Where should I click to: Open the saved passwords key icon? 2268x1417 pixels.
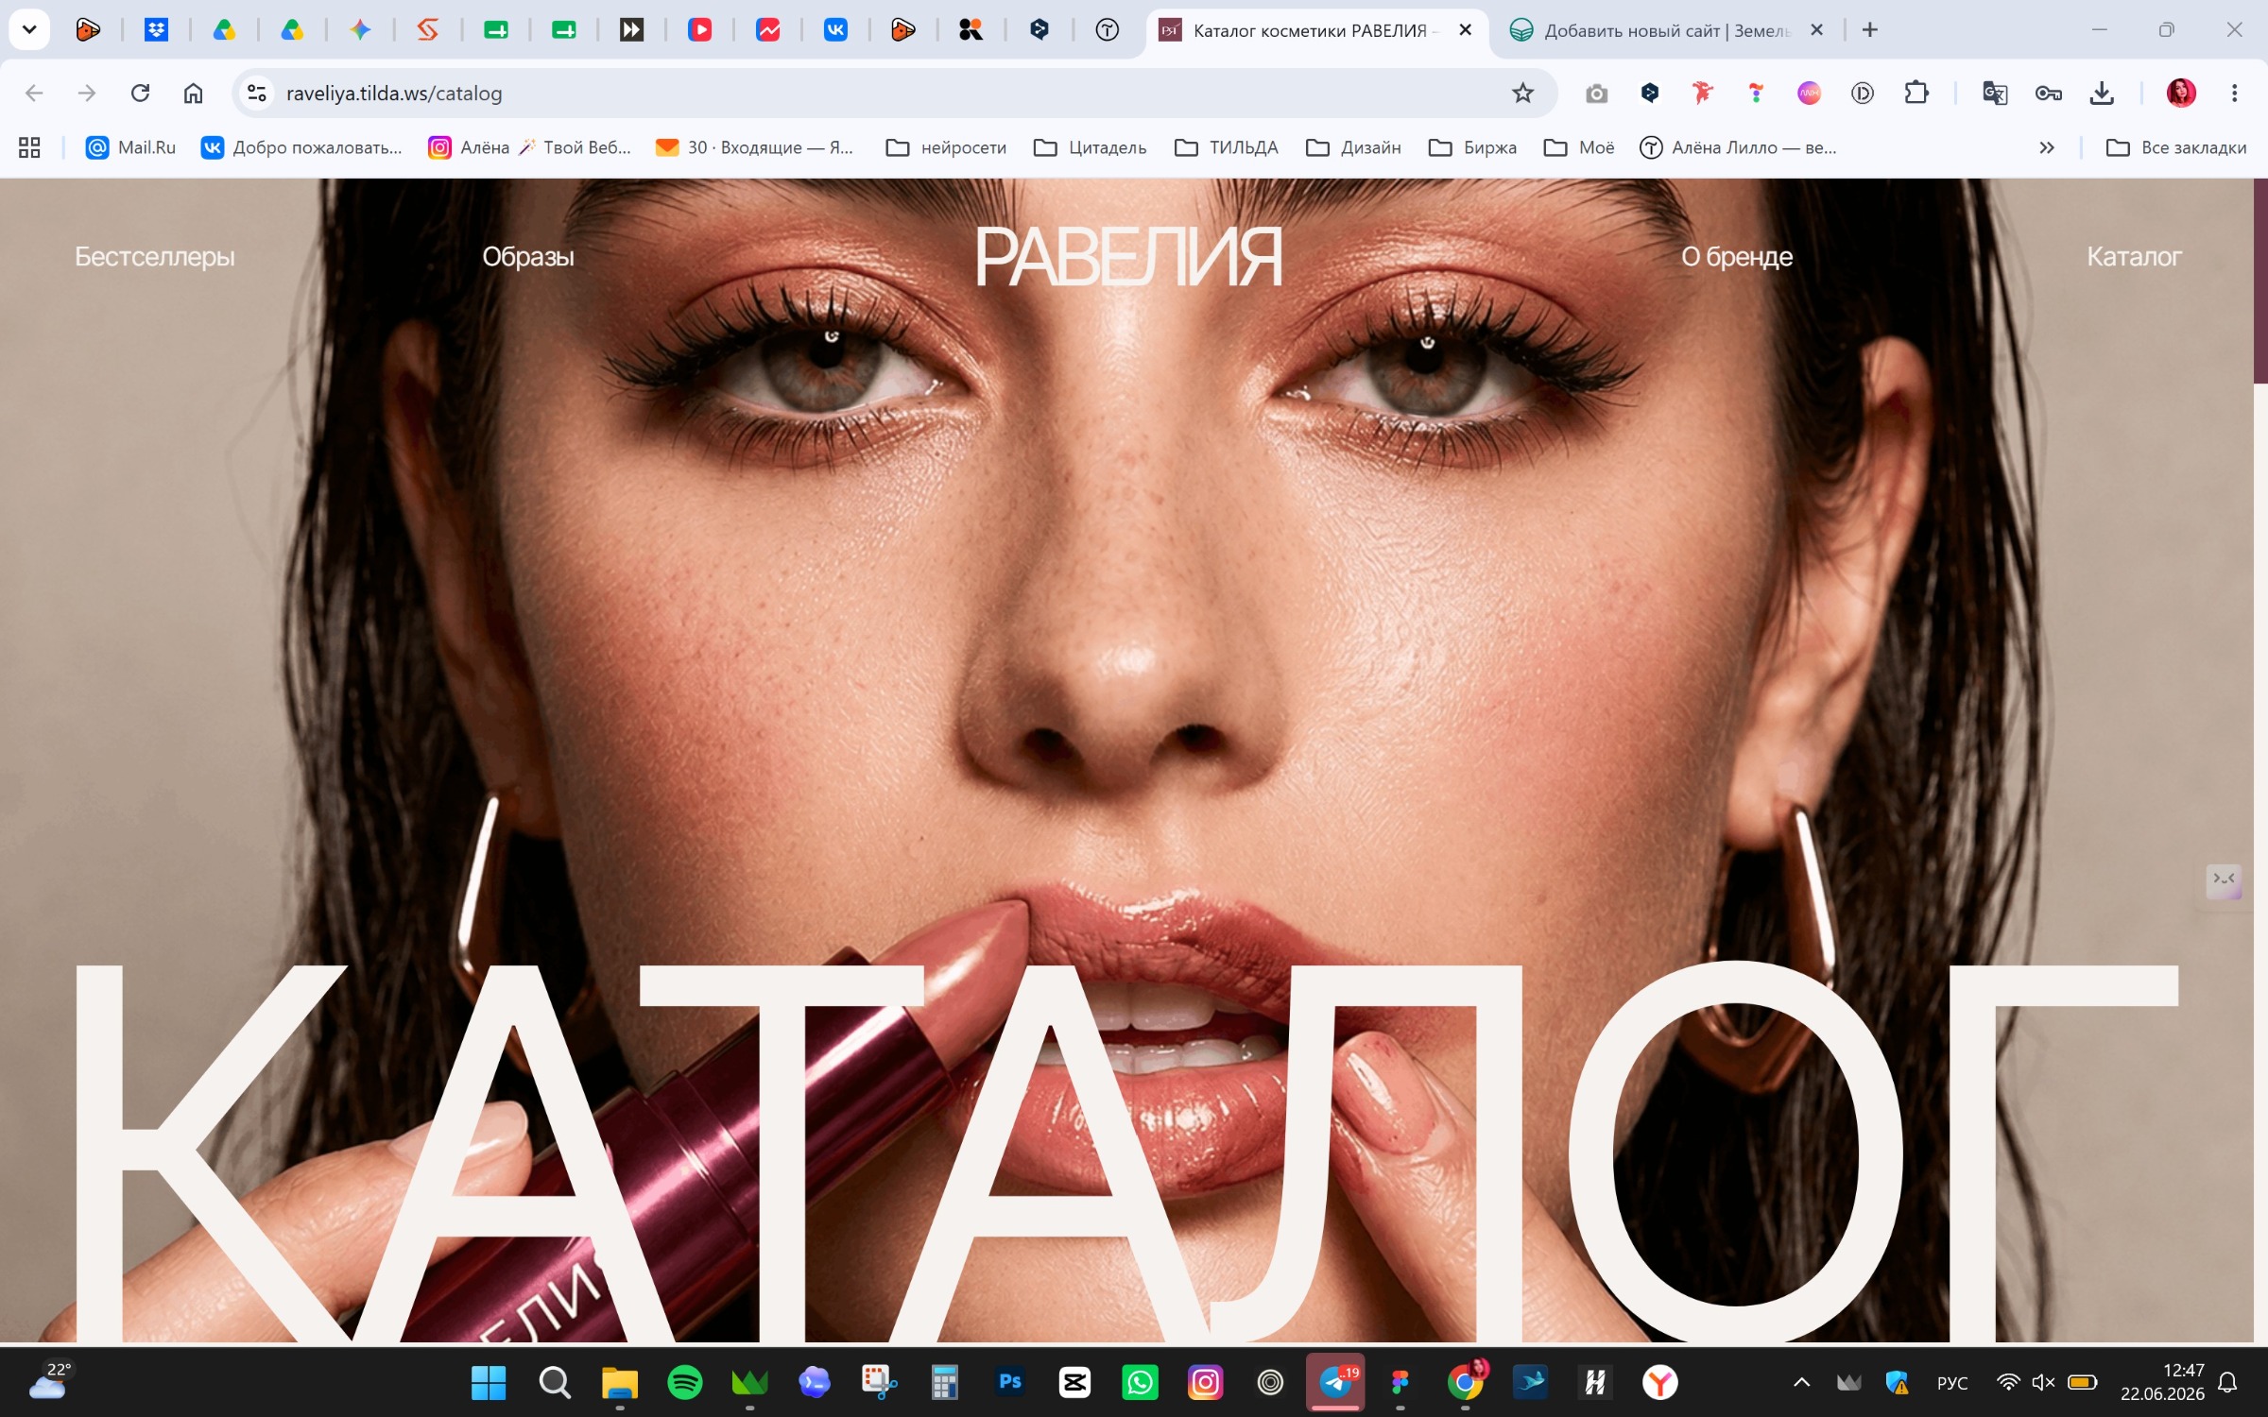pyautogui.click(x=2048, y=93)
